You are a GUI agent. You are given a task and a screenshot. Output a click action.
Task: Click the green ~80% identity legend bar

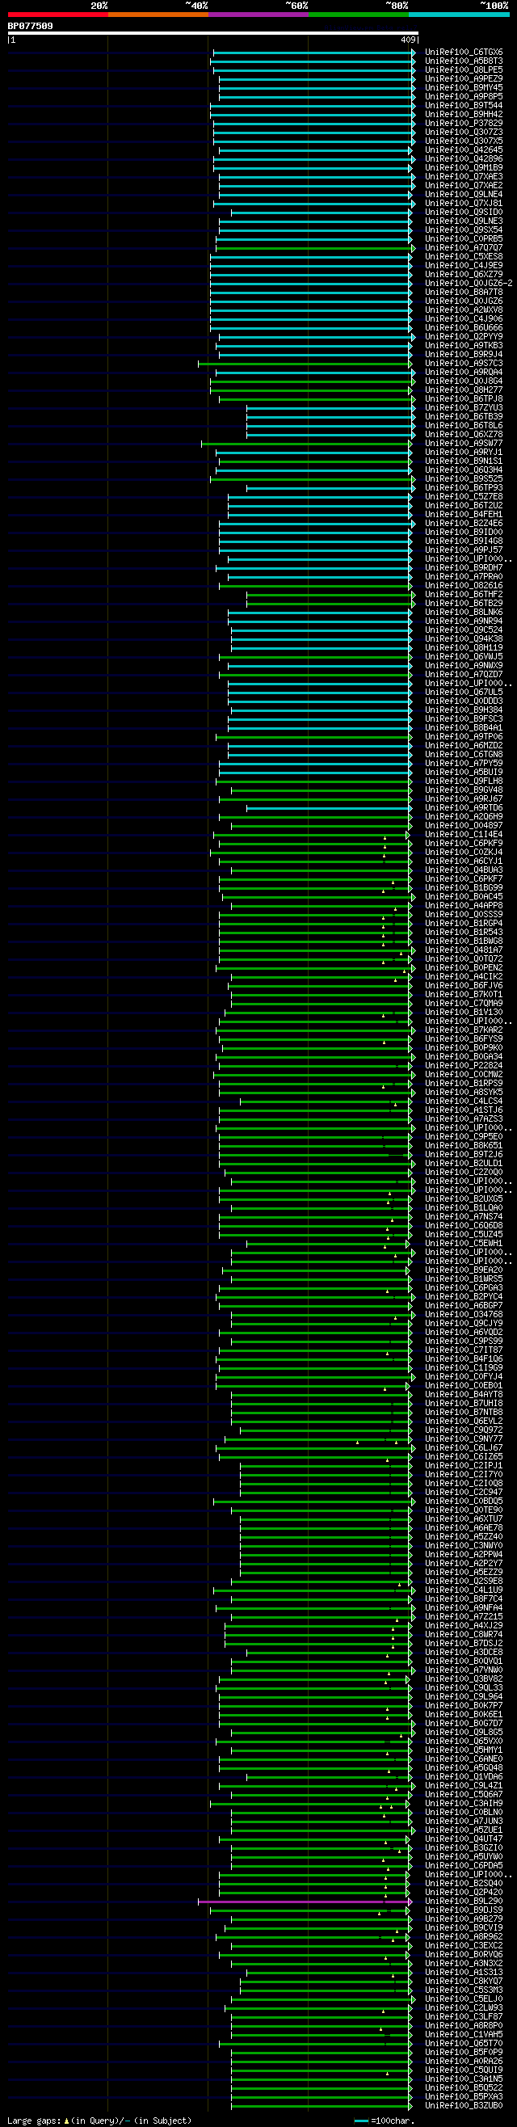click(x=359, y=14)
